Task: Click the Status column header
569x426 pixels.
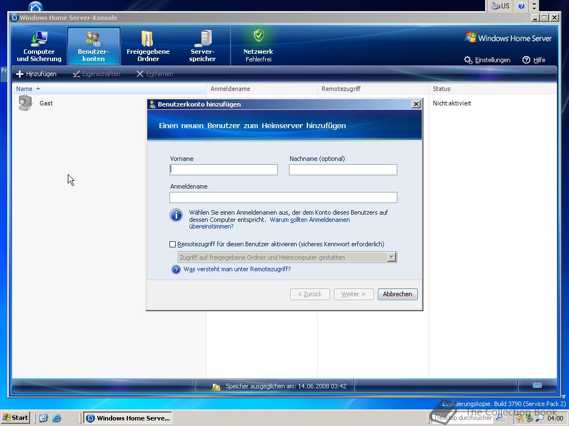Action: point(492,89)
